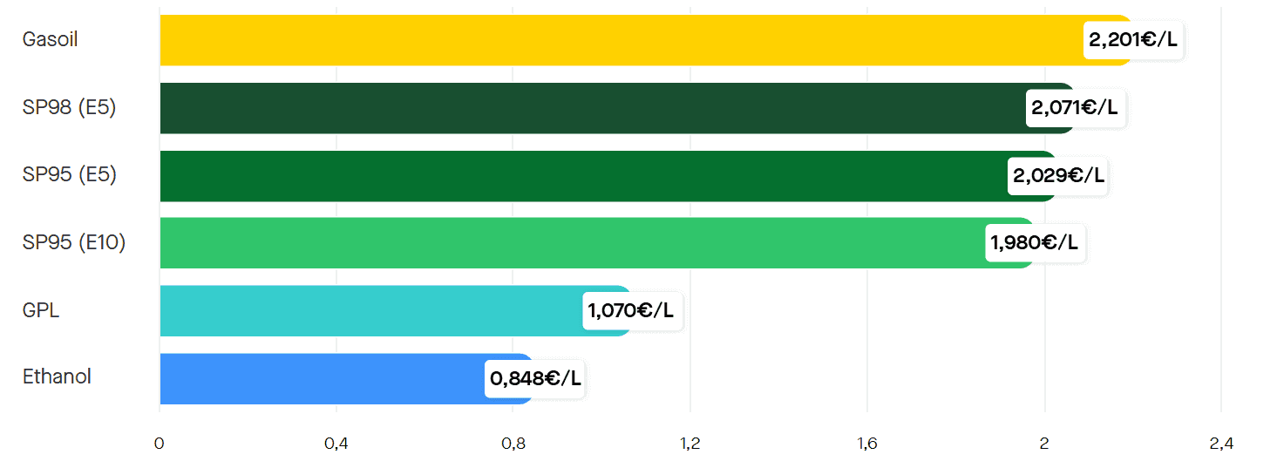The height and width of the screenshot is (468, 1277).
Task: Select the 2,029€/L value label
Action: tap(1058, 176)
